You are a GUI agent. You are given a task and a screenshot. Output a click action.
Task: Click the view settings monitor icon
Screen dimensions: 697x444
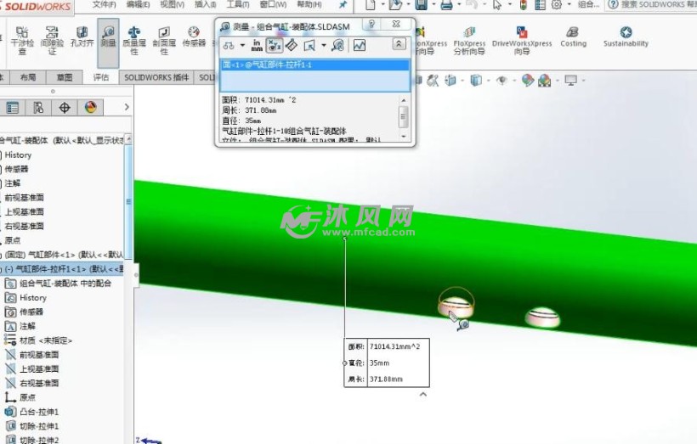[x=570, y=81]
